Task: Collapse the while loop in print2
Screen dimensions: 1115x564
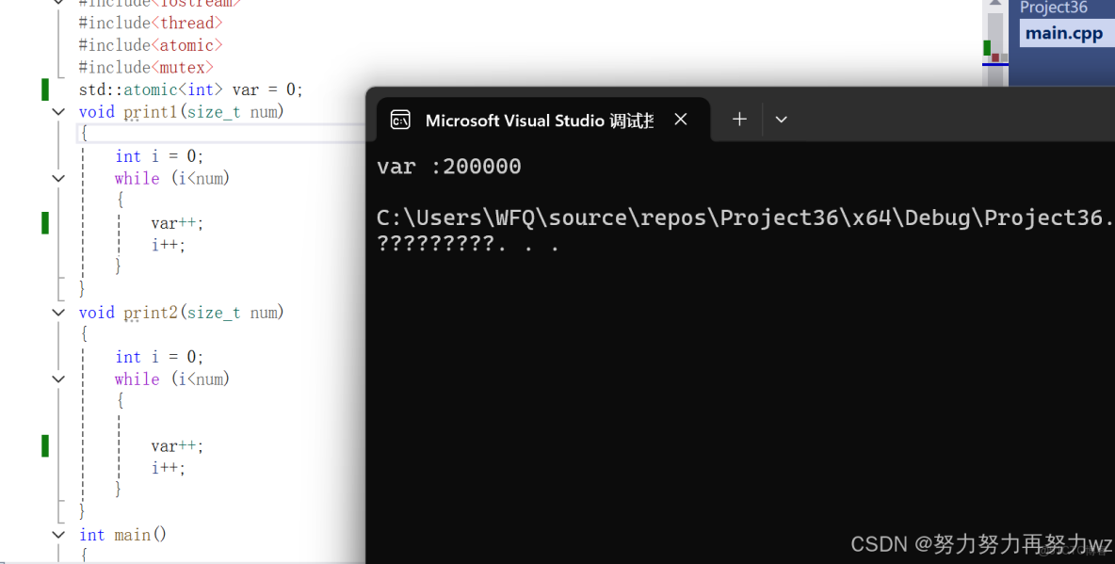Action: tap(57, 379)
